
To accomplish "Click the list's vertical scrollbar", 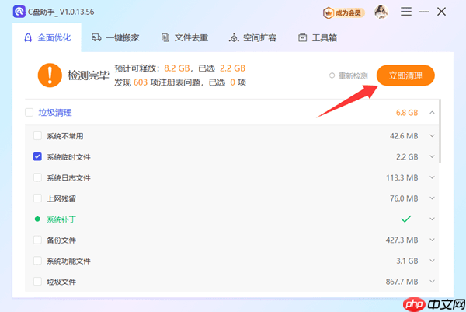I will click(440, 131).
